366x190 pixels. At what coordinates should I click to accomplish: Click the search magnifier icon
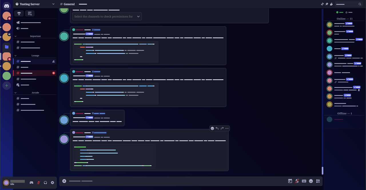point(360,4)
